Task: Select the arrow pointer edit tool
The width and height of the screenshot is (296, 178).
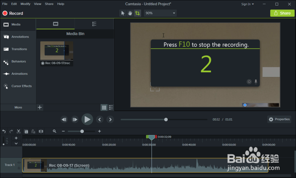Action: click(123, 13)
